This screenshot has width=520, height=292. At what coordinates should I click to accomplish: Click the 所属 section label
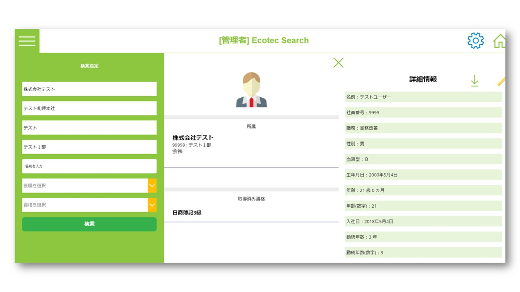(251, 127)
